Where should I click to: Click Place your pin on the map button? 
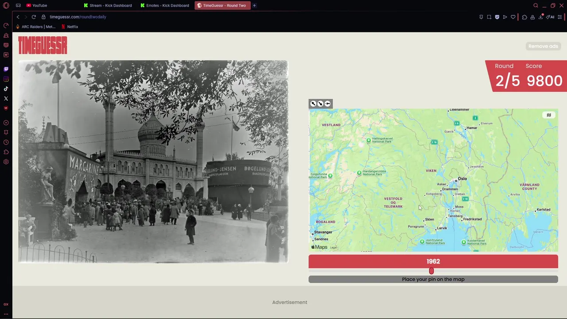point(433,279)
